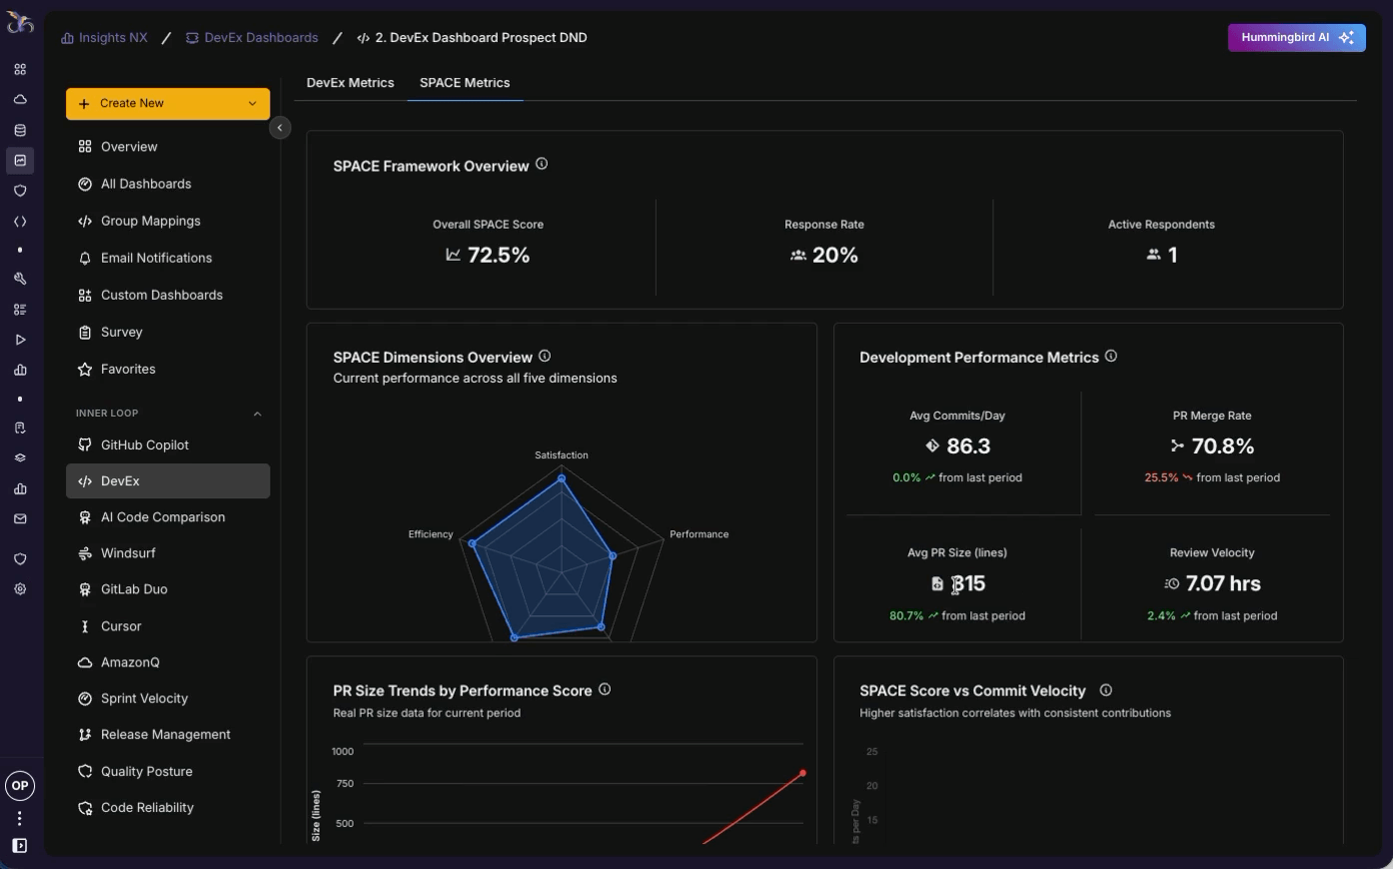The height and width of the screenshot is (869, 1393).
Task: Click the red data point on the PR Size chart
Action: pyautogui.click(x=802, y=773)
